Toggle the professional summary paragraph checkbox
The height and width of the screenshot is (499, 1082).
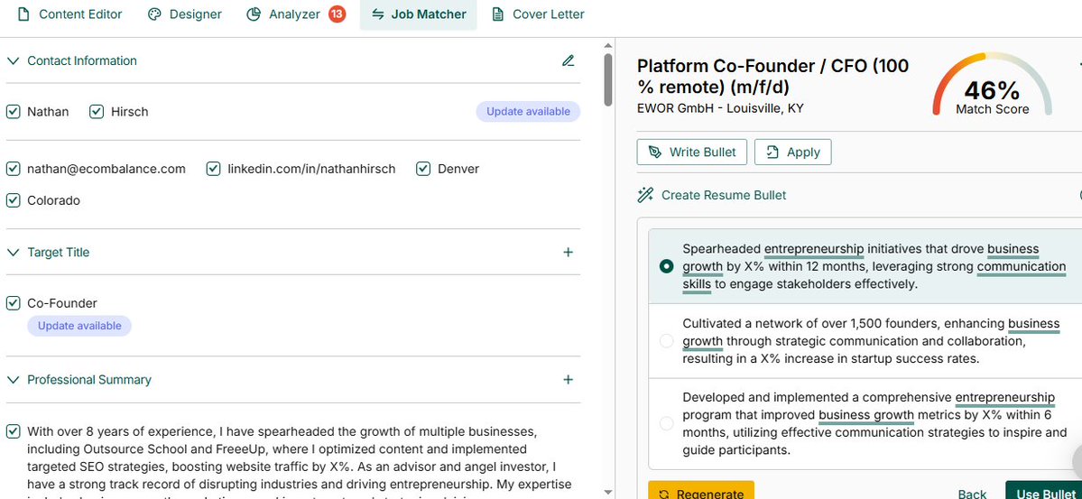click(14, 432)
